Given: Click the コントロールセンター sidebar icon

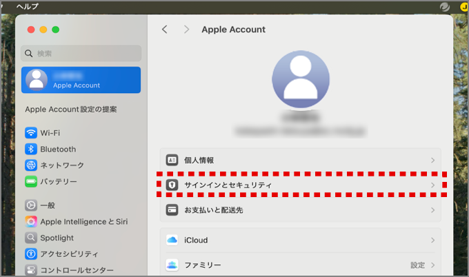Looking at the screenshot, I should [31, 270].
